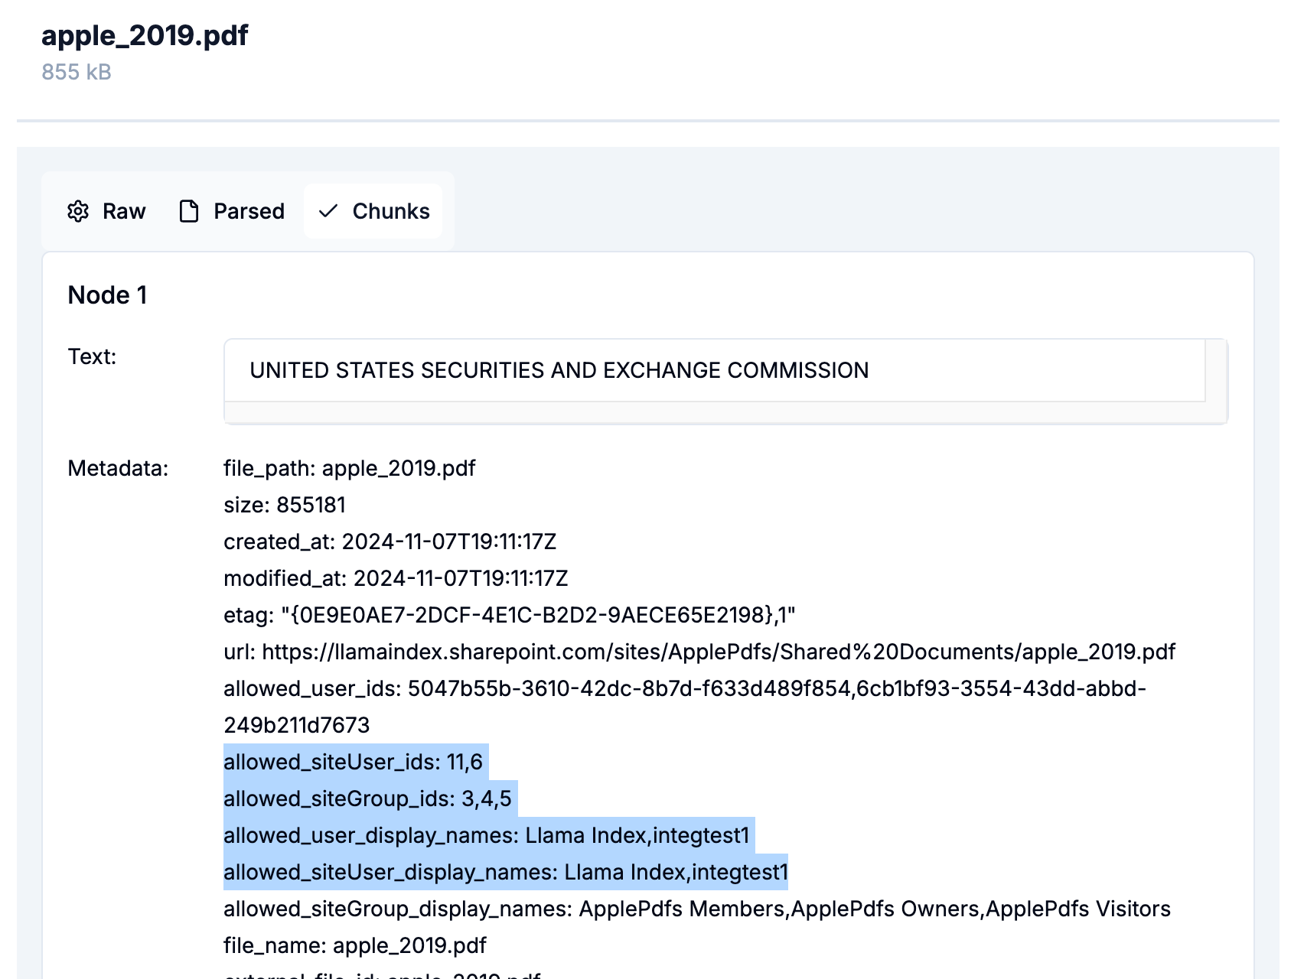This screenshot has width=1304, height=979.
Task: Click the modified_at timestamp line
Action: tap(396, 578)
